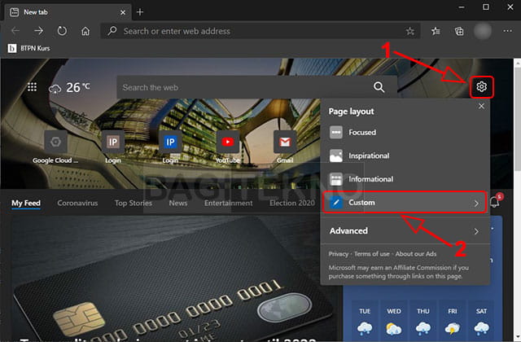521x342 pixels.
Task: Open the app launcher grid icon
Action: pyautogui.click(x=32, y=87)
